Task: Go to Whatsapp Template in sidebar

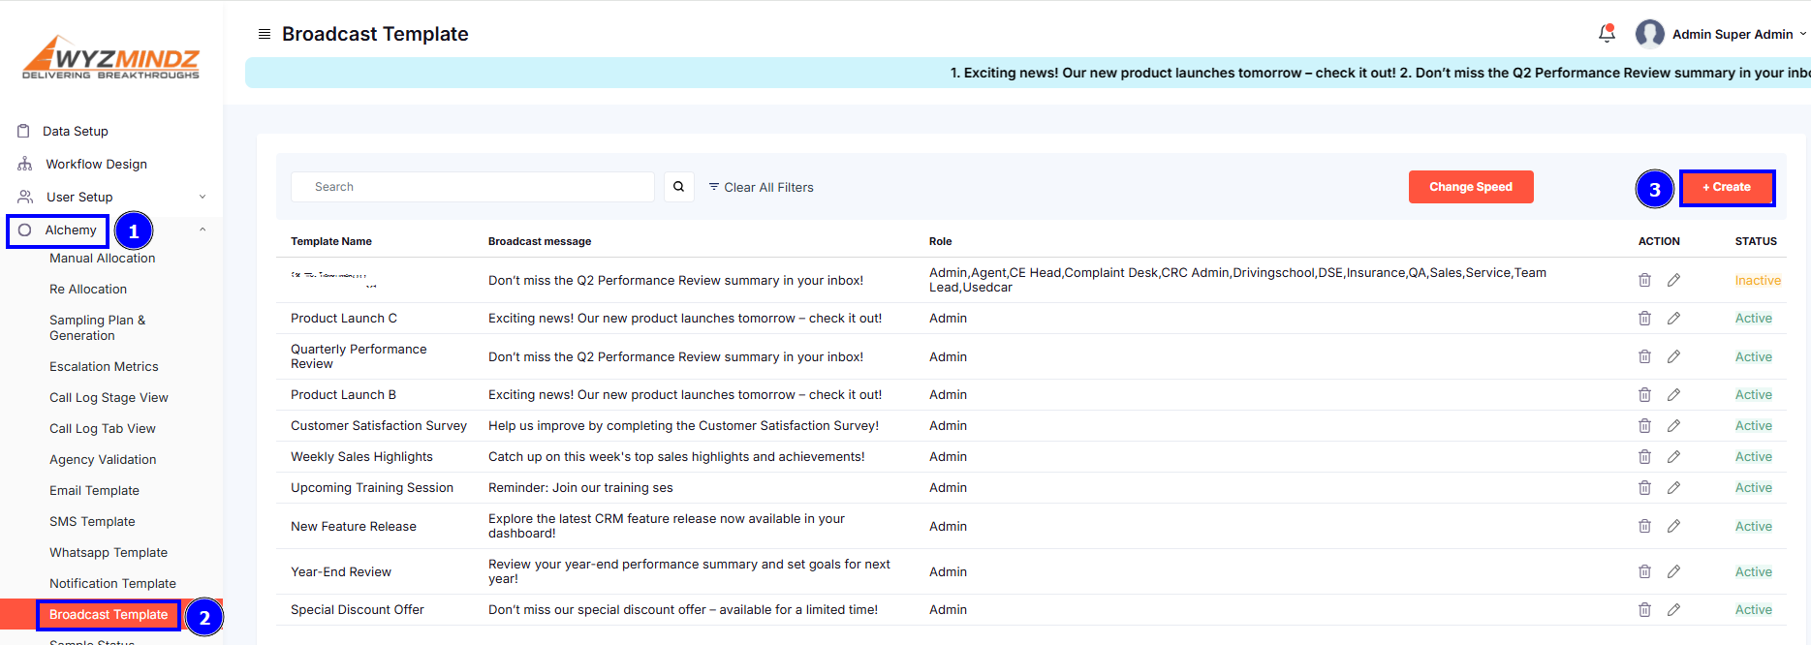Action: 109,553
